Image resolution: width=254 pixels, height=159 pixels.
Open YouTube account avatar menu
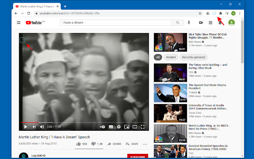coord(231,23)
